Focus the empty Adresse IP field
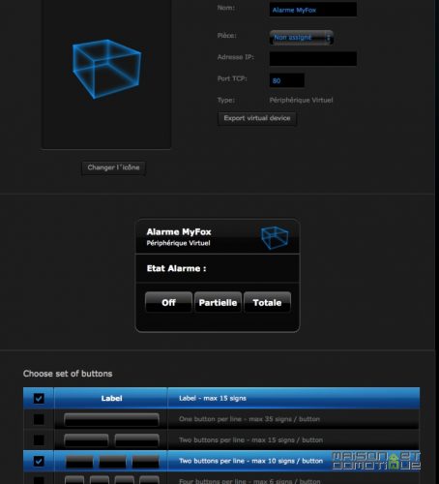 [313, 59]
